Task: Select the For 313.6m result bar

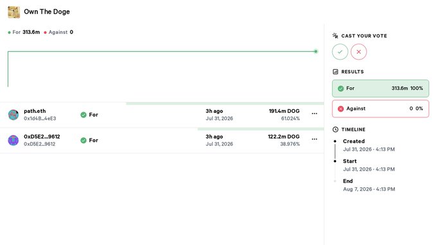Action: 380,89
